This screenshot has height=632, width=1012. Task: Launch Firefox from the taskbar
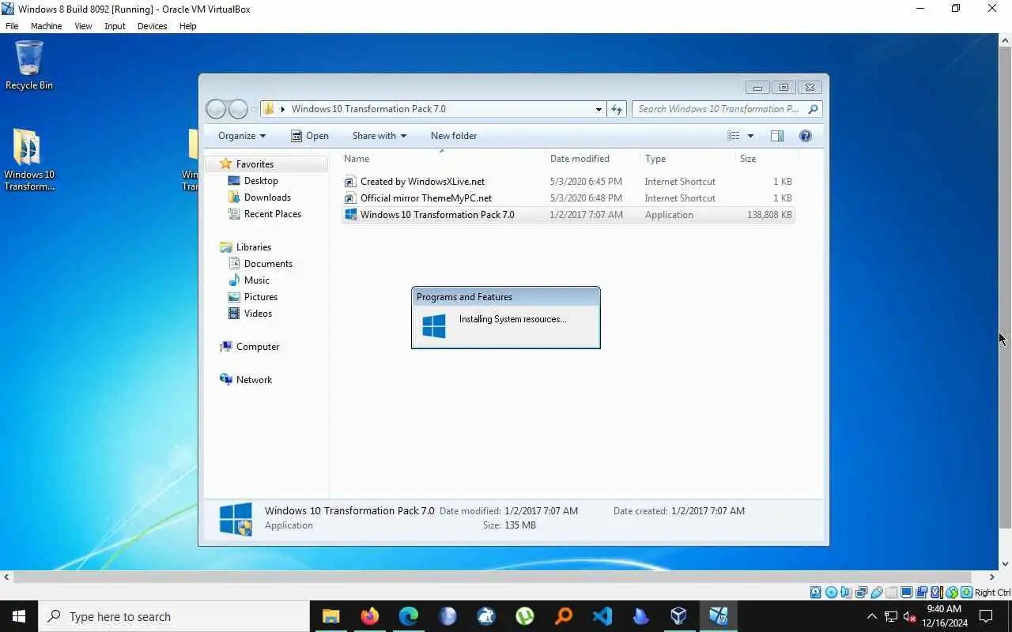(x=369, y=616)
